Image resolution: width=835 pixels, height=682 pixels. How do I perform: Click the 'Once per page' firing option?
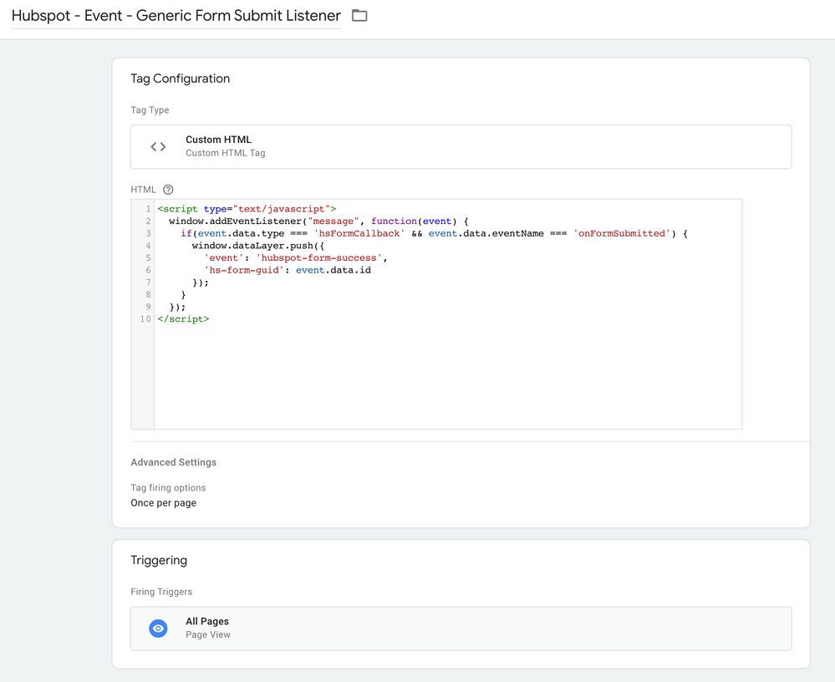(x=164, y=502)
